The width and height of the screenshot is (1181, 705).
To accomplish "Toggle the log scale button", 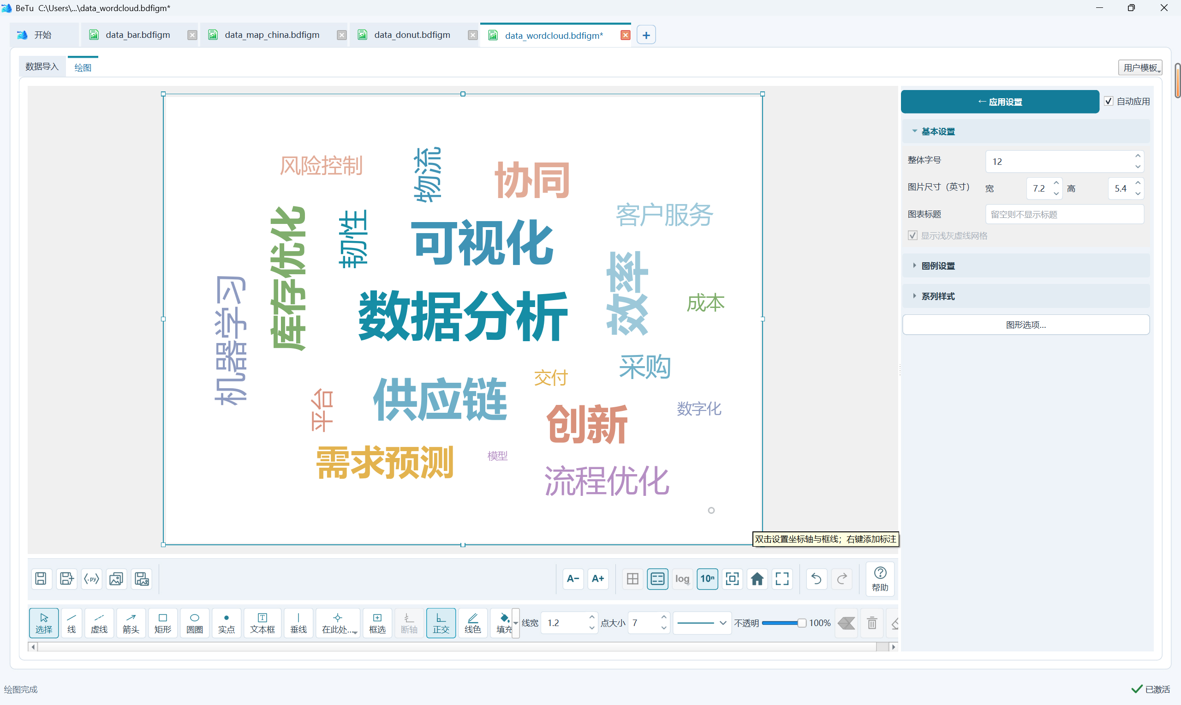I will pos(682,578).
